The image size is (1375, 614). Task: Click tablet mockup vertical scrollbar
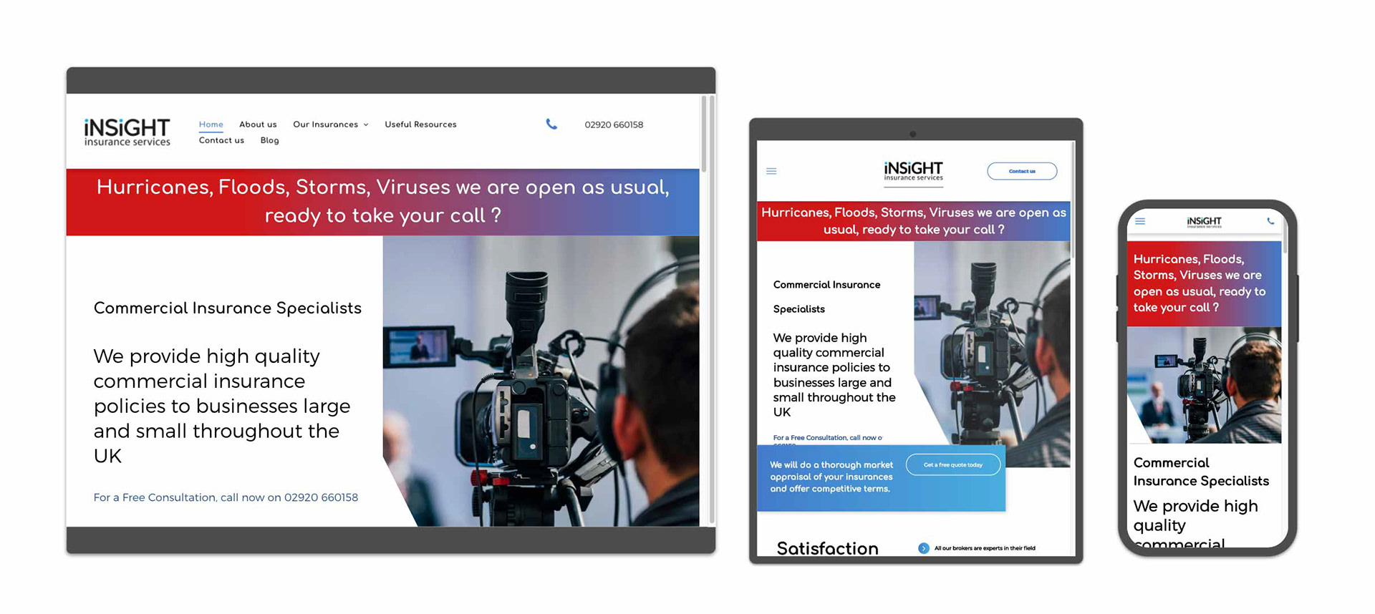[x=1073, y=200]
